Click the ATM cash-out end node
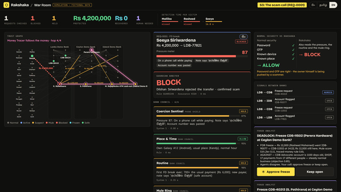341x192 pixels. pyautogui.click(x=135, y=83)
